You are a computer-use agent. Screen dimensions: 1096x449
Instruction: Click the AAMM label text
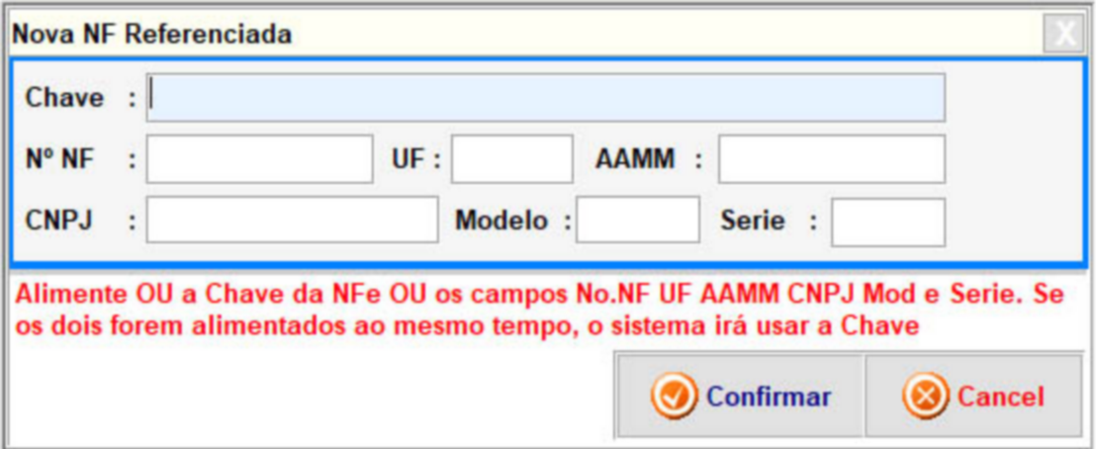tap(634, 159)
